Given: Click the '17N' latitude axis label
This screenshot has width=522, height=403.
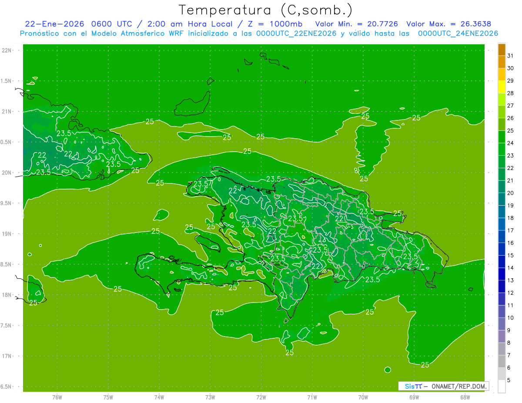Looking at the screenshot, I should point(7,356).
